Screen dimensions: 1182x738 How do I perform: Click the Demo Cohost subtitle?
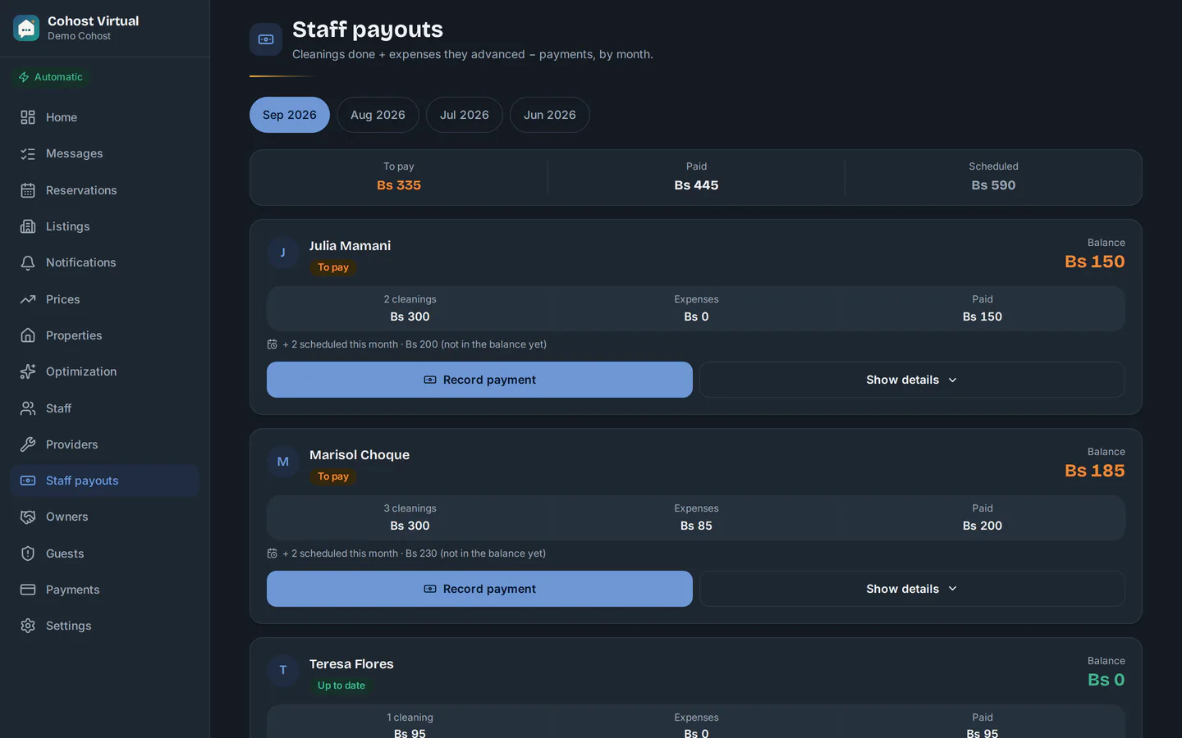coord(79,36)
